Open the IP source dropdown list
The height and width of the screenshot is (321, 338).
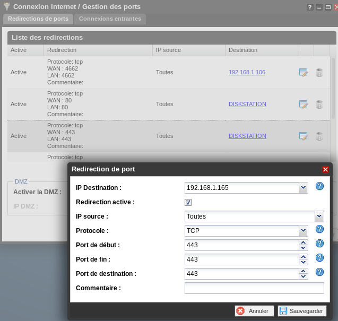[x=319, y=216]
